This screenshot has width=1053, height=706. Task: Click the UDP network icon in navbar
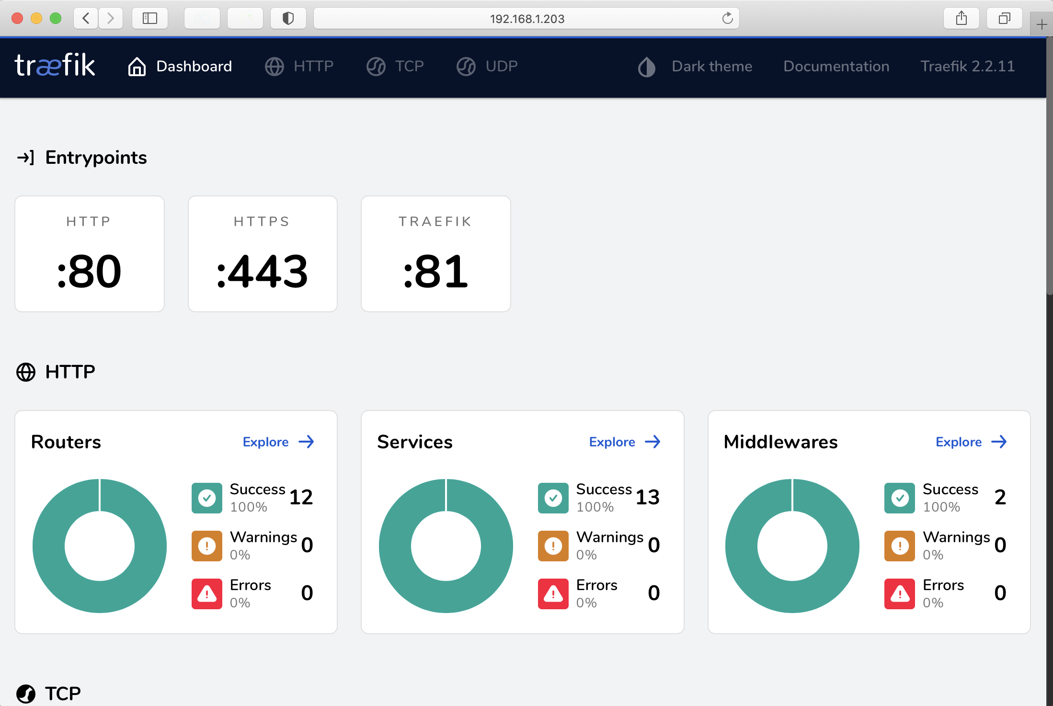coord(466,66)
